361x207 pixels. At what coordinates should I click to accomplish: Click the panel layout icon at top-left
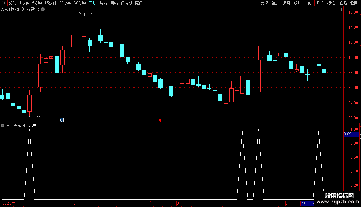pyautogui.click(x=4, y=3)
